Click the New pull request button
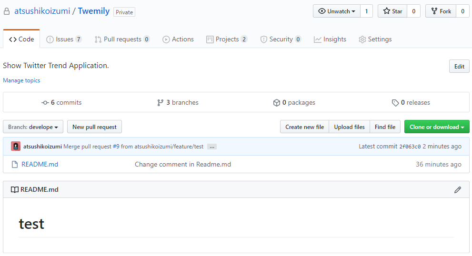The image size is (472, 256). click(x=94, y=127)
